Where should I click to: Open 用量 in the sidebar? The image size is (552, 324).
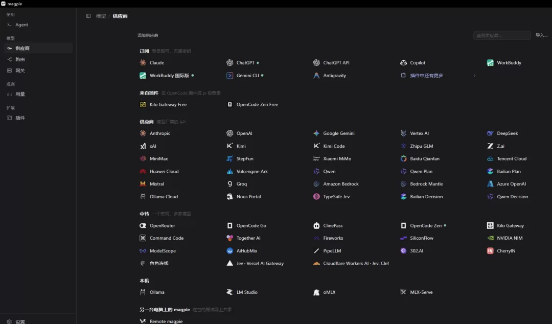pos(38,94)
